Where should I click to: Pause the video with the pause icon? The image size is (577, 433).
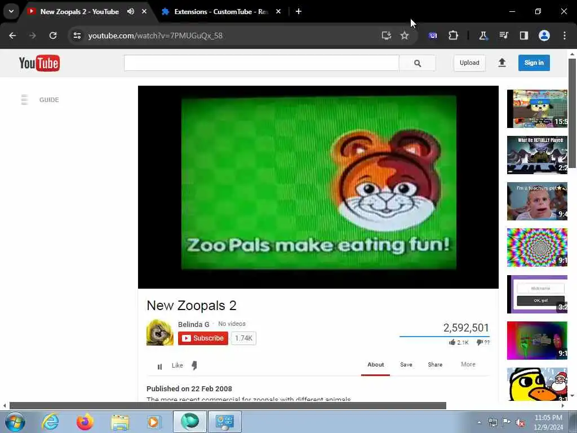click(x=159, y=366)
